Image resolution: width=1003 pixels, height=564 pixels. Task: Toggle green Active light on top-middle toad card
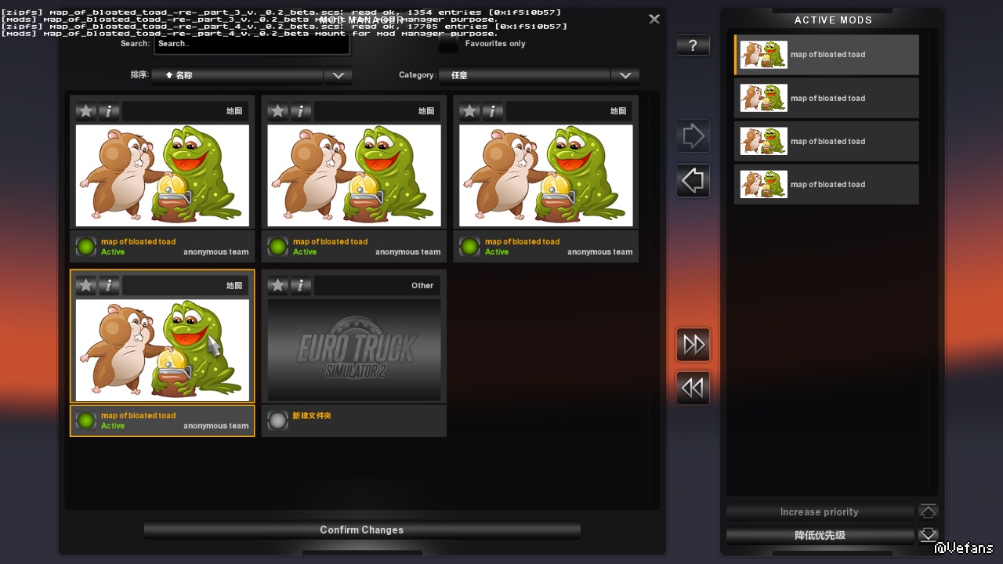click(x=277, y=247)
